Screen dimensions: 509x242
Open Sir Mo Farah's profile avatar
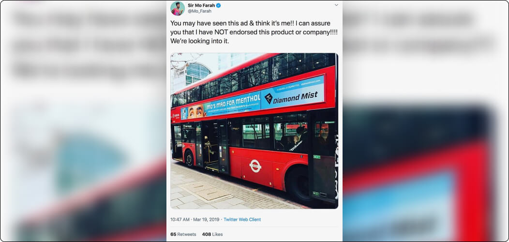[x=177, y=8]
